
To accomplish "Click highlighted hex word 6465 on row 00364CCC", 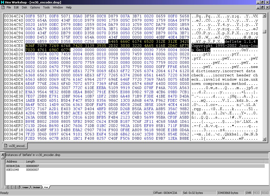I will tap(113, 41).
